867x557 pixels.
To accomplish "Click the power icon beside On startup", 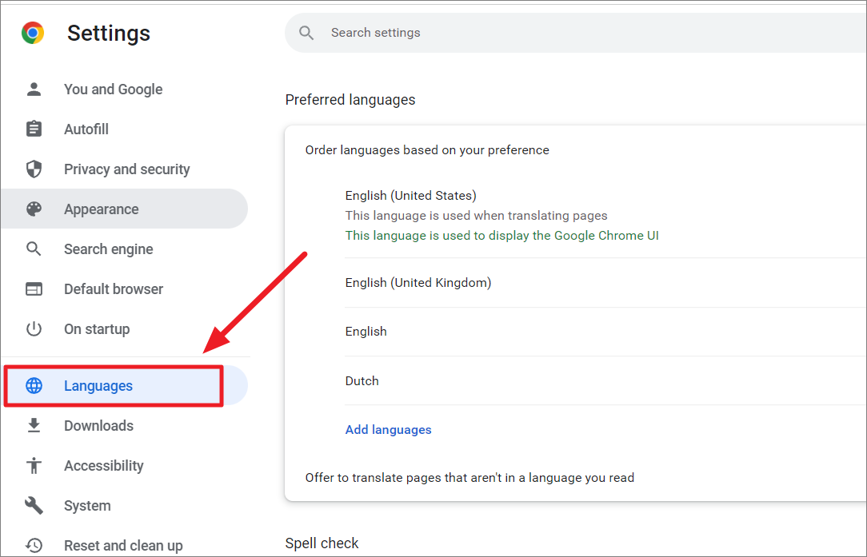I will [x=34, y=328].
